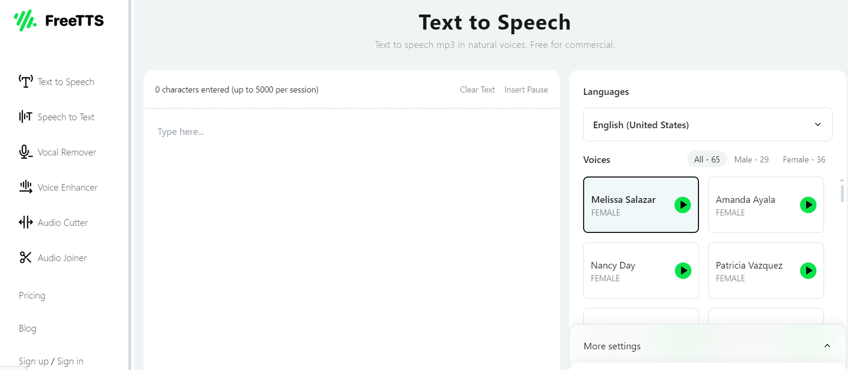Image resolution: width=848 pixels, height=370 pixels.
Task: Play Amanda Ayala voice sample
Action: point(808,205)
